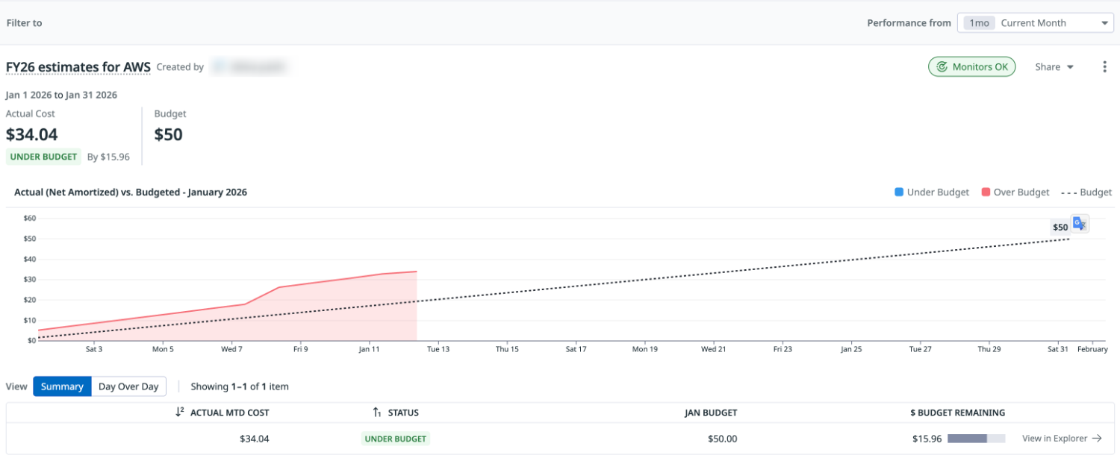Viewport: 1120px width, 461px height.
Task: Click the budget remaining progress bar
Action: click(976, 439)
